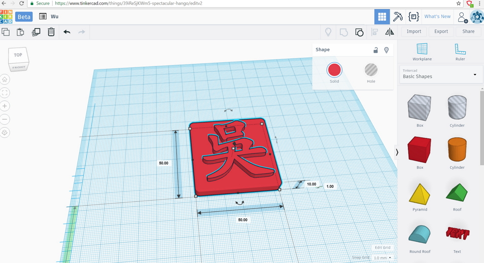The image size is (484, 263).
Task: Open the Basic Shapes category dropdown
Action: point(440,74)
